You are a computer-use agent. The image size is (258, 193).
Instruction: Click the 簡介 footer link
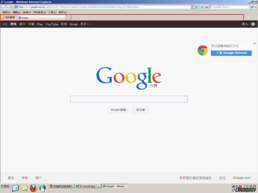tap(39, 178)
